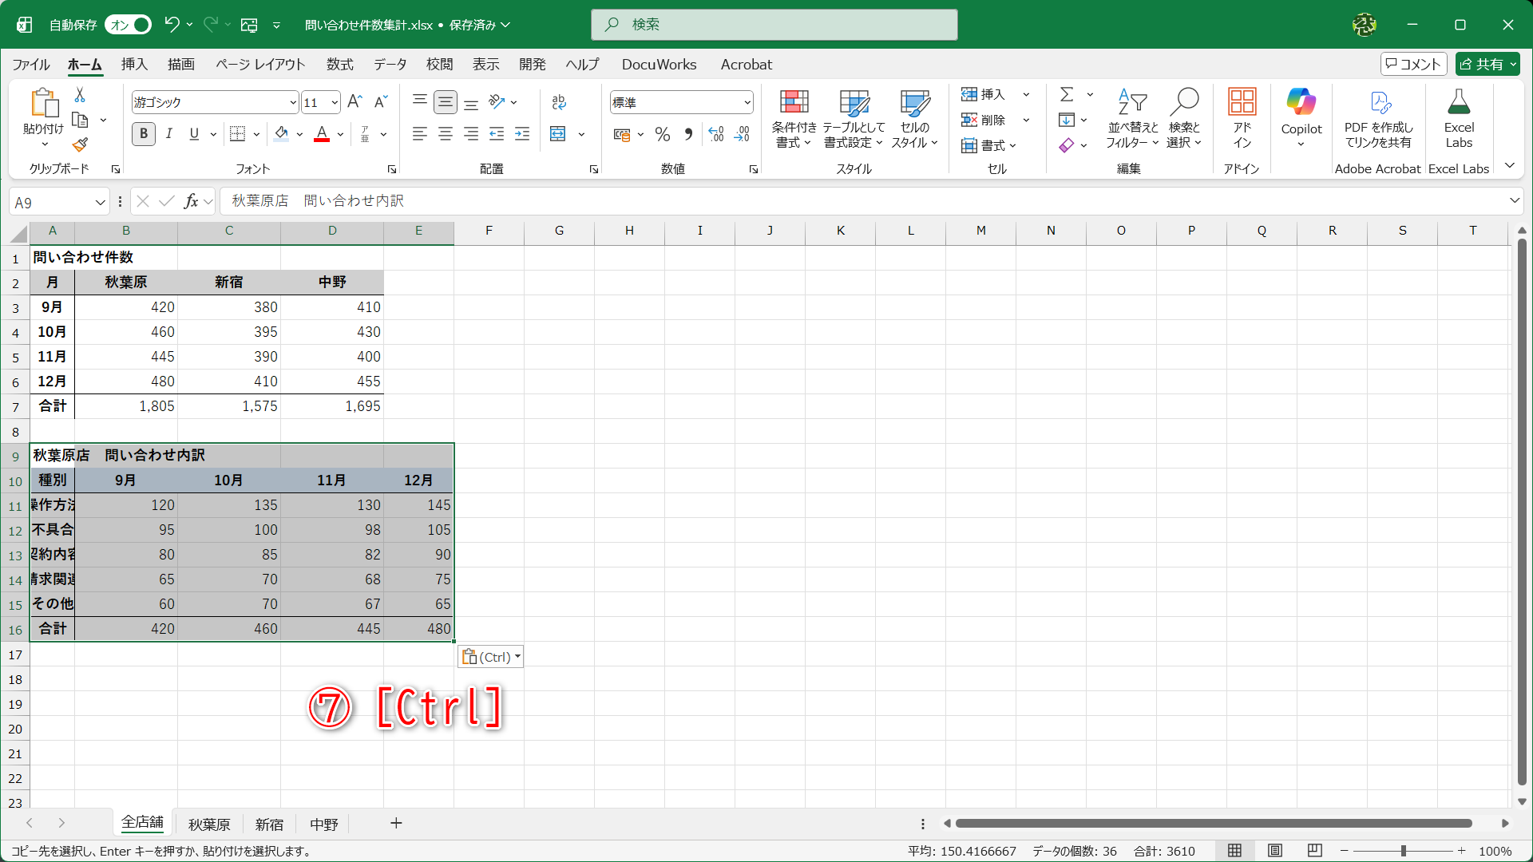The height and width of the screenshot is (862, 1533).
Task: Toggle the AutoSave switch off
Action: click(x=129, y=25)
